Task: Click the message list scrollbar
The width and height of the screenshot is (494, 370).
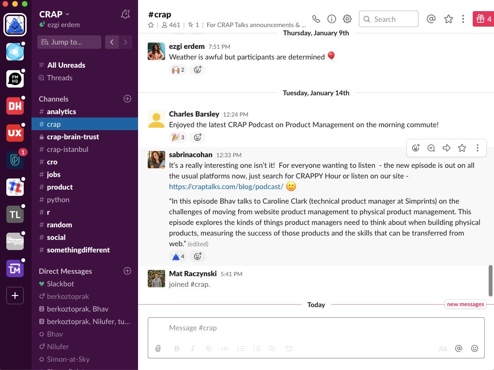Action: pyautogui.click(x=490, y=281)
